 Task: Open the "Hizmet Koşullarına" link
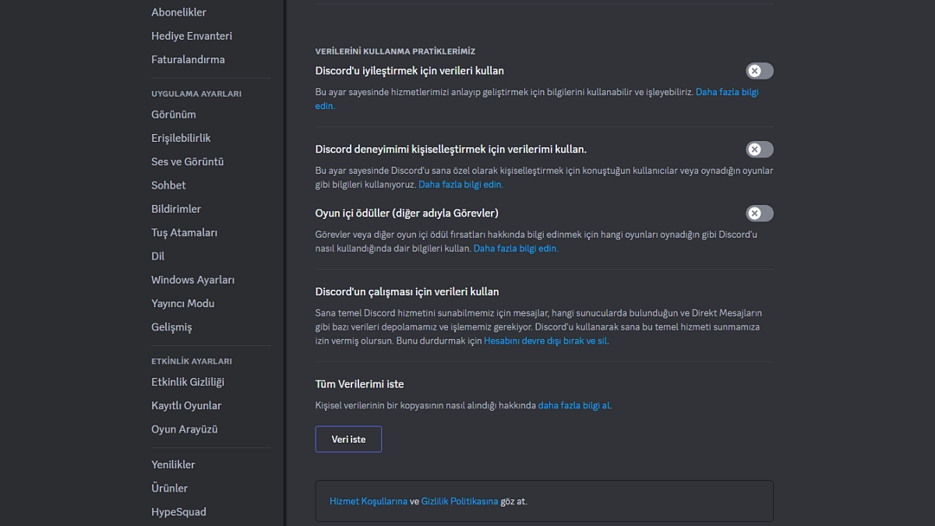(367, 501)
